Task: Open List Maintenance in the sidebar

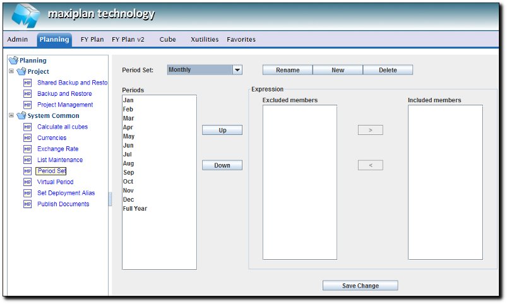Action: tap(60, 160)
